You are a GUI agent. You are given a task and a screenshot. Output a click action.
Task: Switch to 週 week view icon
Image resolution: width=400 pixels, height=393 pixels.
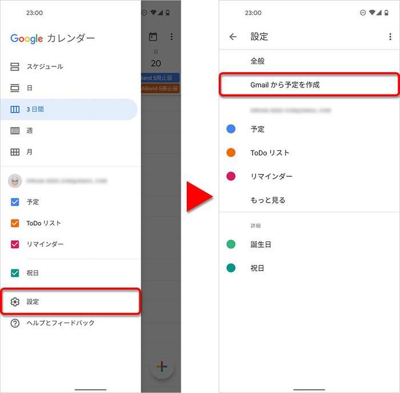(15, 131)
